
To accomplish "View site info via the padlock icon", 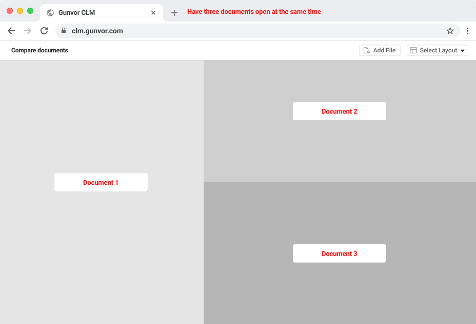I will pyautogui.click(x=64, y=31).
